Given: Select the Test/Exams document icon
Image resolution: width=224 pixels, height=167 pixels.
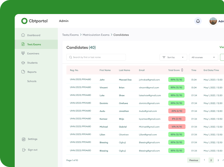Looking at the screenshot, I should tap(23, 44).
